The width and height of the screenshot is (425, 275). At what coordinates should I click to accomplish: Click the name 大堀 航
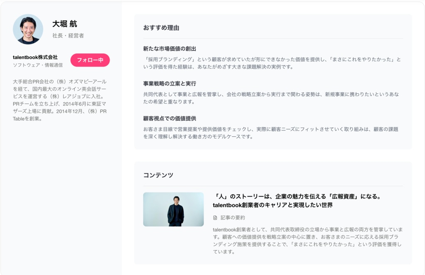[64, 24]
